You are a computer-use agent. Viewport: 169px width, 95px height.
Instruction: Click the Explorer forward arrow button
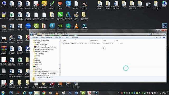tap(35, 34)
